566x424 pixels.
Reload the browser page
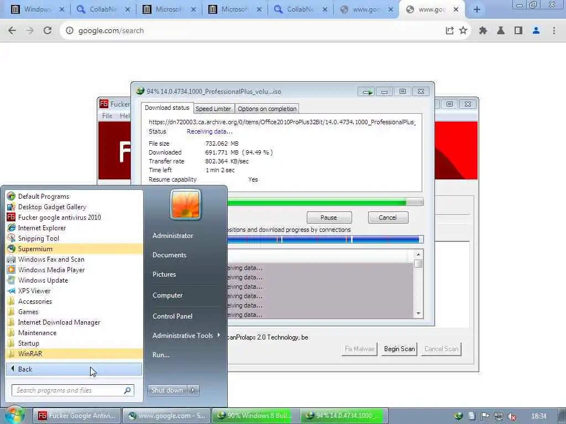(x=48, y=31)
